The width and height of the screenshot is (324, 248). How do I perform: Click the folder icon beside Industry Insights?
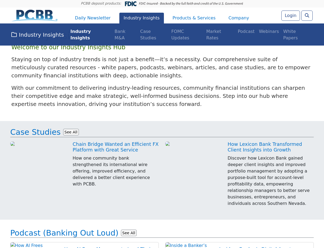click(x=14, y=35)
